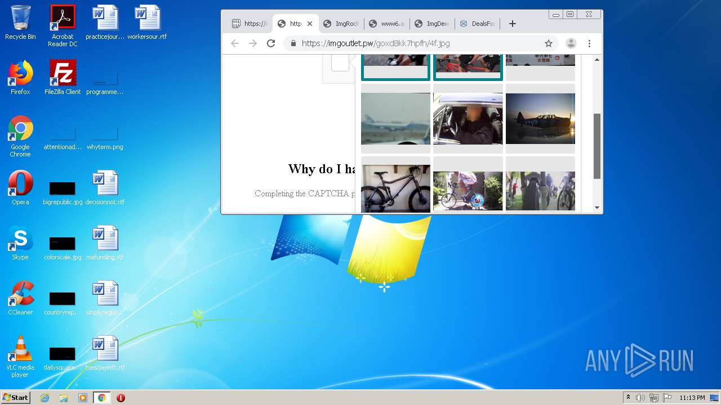Switch to the ImgDew tab
The width and height of the screenshot is (721, 405).
(x=433, y=24)
